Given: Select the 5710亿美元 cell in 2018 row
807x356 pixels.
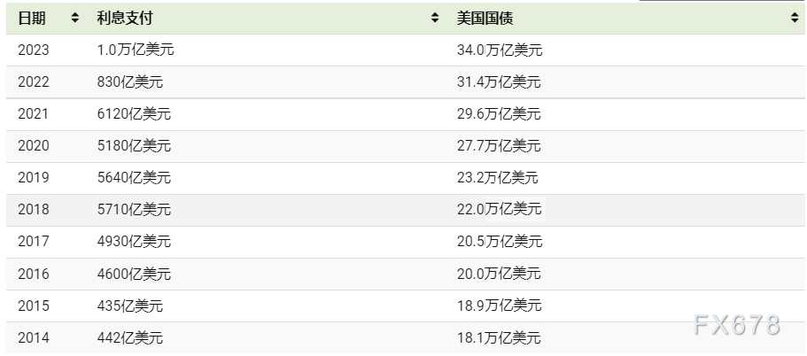Looking at the screenshot, I should pyautogui.click(x=134, y=210).
